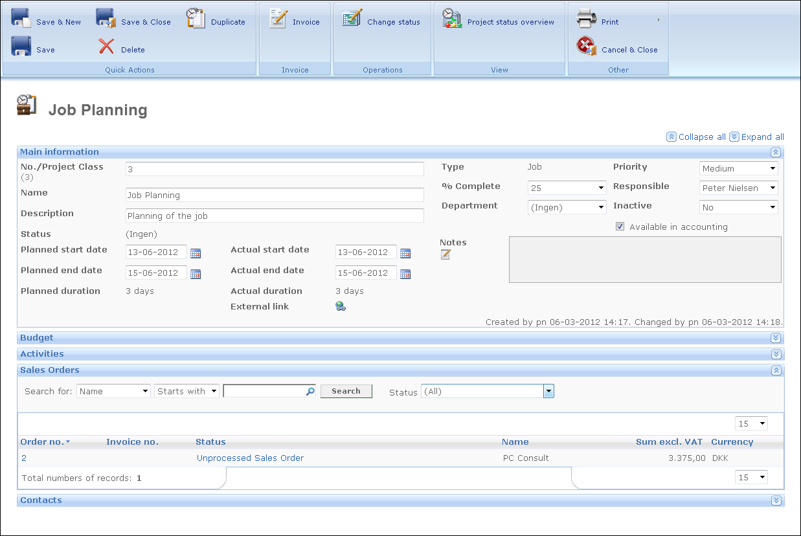
Task: Click the Save & Close button label
Action: coord(146,22)
